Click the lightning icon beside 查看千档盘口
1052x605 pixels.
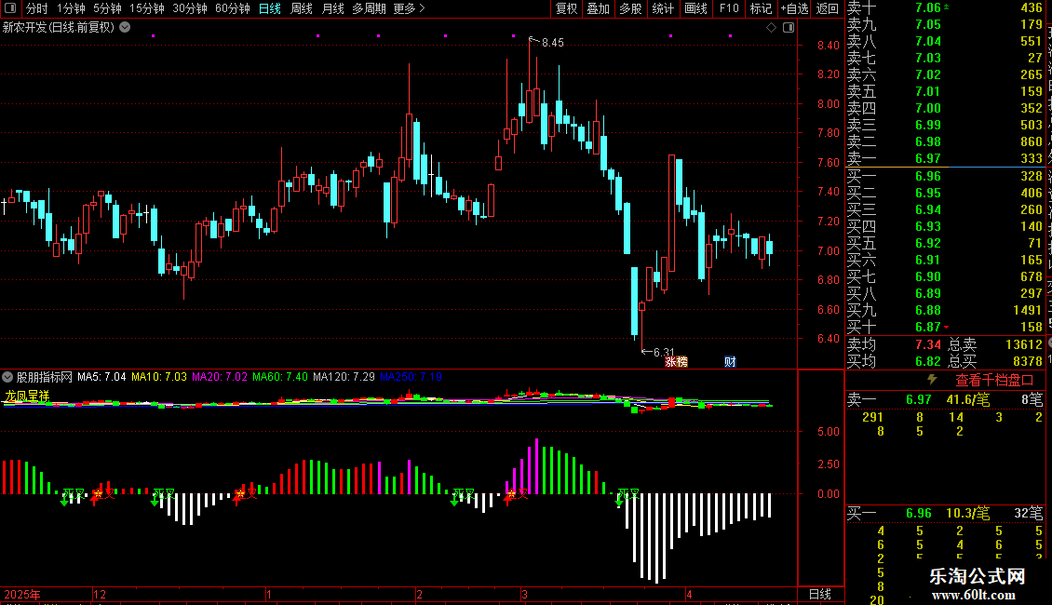point(931,380)
